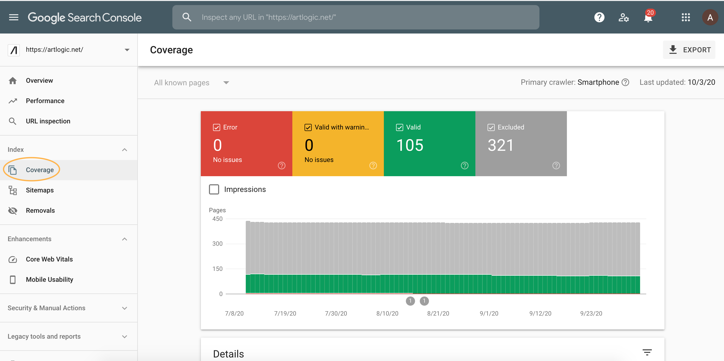Expand Legacy tools and reports section
The image size is (724, 361).
pyautogui.click(x=125, y=337)
